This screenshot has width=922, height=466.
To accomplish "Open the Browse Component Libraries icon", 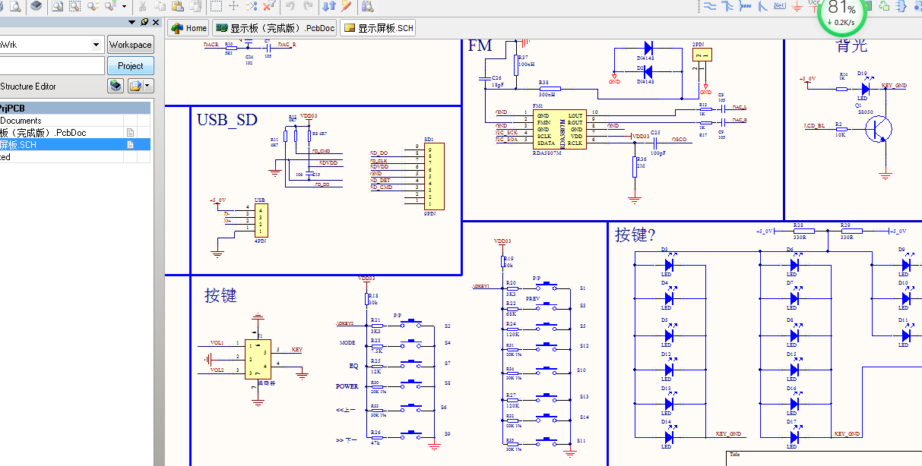I will tap(368, 6).
